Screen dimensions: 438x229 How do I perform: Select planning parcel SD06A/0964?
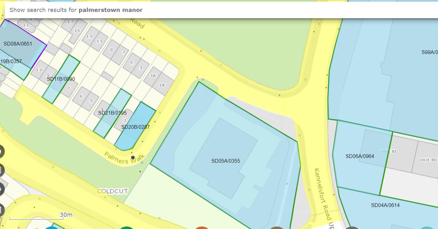tap(360, 156)
